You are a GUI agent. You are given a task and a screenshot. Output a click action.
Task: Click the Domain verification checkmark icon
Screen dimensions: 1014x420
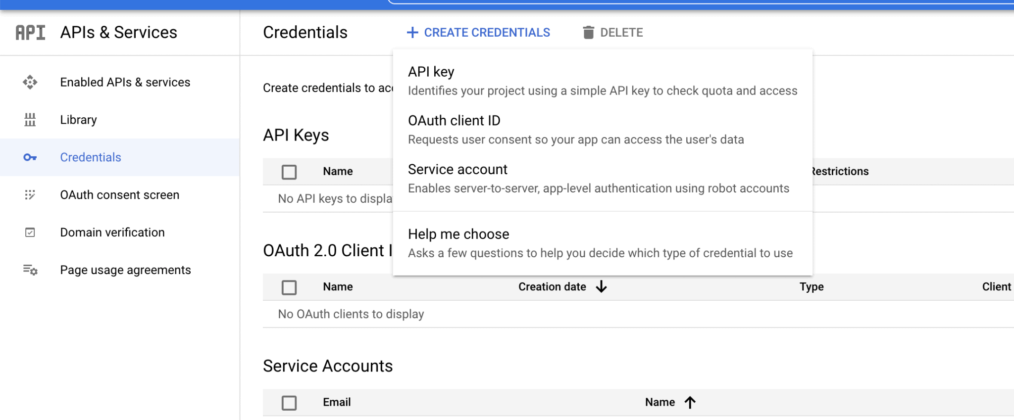pyautogui.click(x=30, y=233)
